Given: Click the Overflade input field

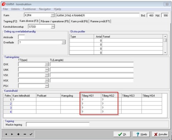Looking at the screenshot, I should [x=40, y=42].
